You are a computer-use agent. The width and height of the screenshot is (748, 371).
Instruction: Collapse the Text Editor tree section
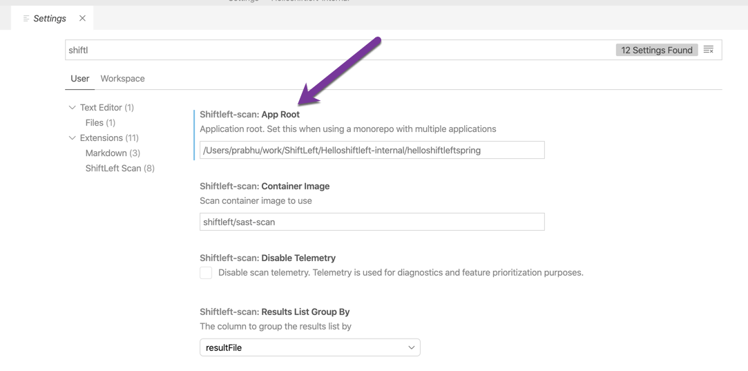click(x=72, y=108)
